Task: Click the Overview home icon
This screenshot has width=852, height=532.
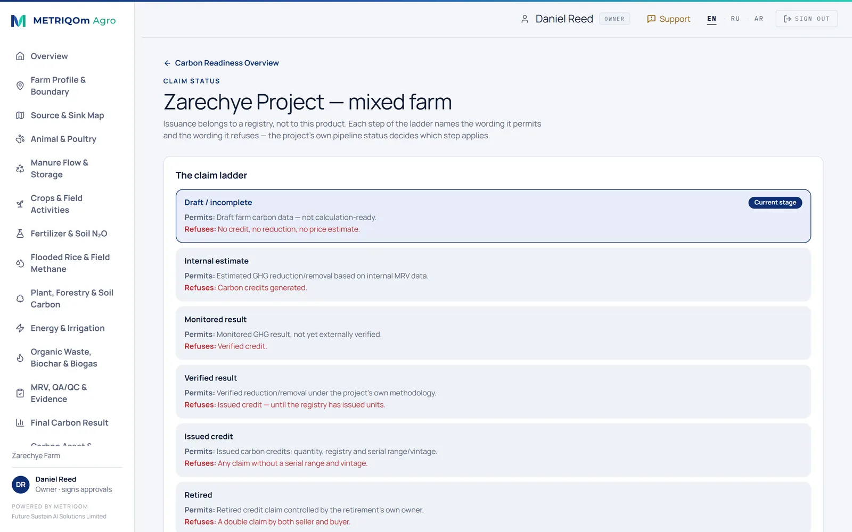Action: click(20, 56)
